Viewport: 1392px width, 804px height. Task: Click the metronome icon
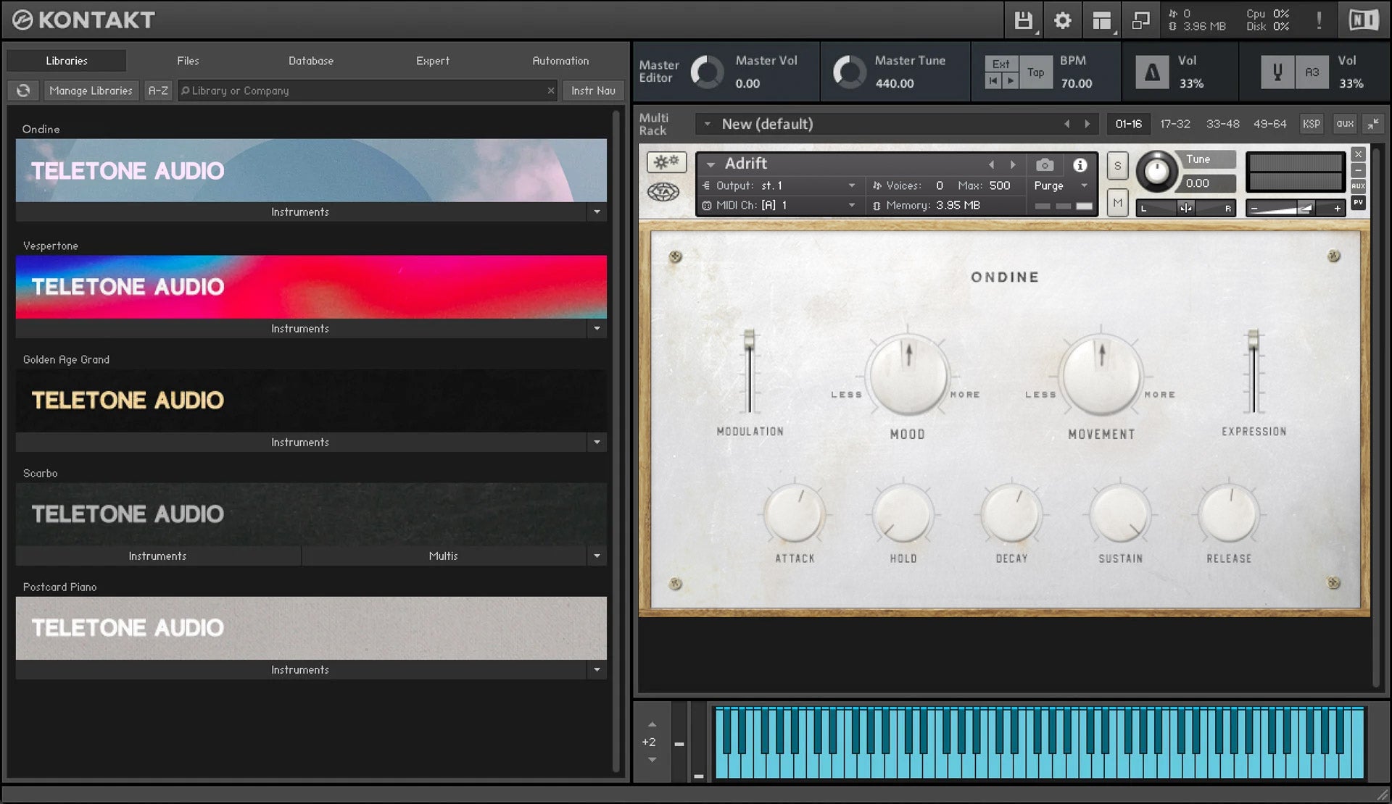(x=1152, y=72)
